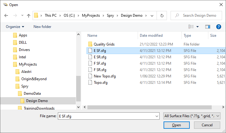The width and height of the screenshot is (226, 133).
Task: Select the file E SR.sfg
Action: pyautogui.click(x=100, y=57)
